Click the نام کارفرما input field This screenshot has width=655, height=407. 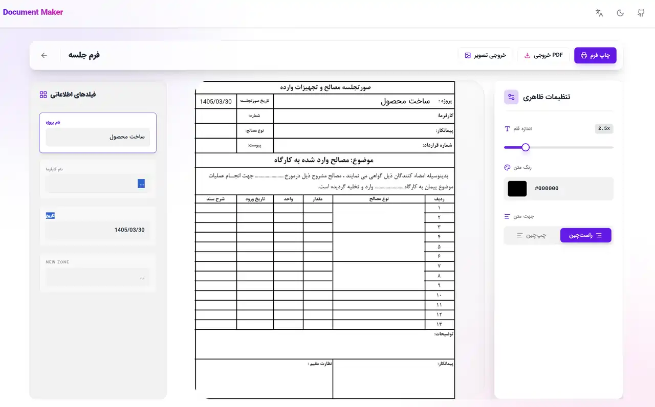click(98, 183)
